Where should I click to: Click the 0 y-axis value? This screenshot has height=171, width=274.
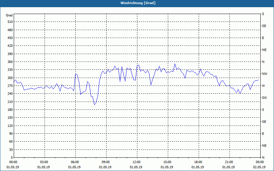tap(12, 158)
